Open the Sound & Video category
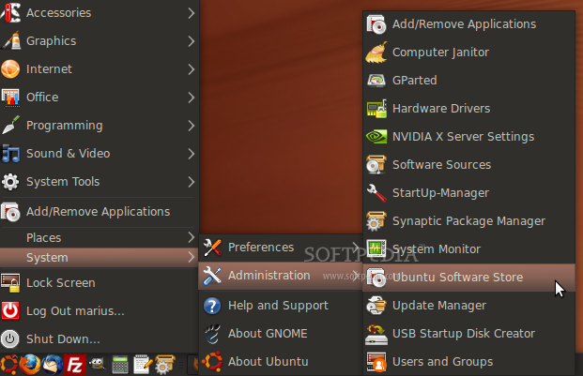This screenshot has width=583, height=376. [99, 153]
